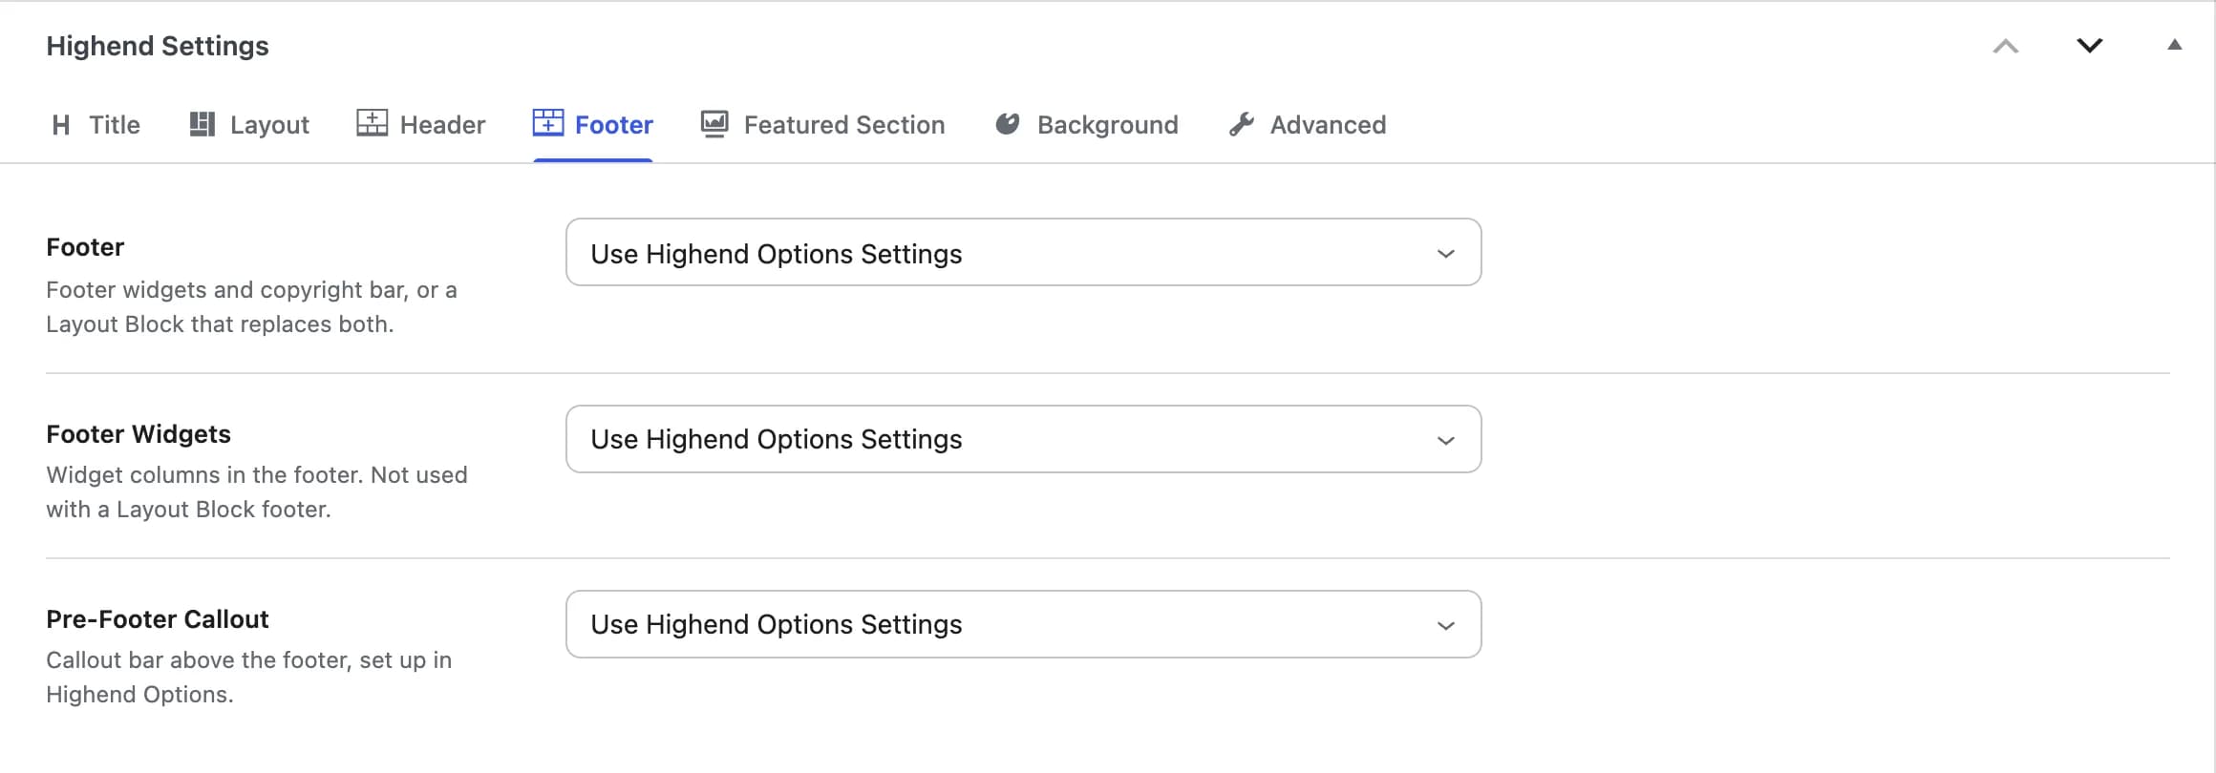Switch to the Background tab
Screen dimensions: 2216x773
tap(1086, 125)
